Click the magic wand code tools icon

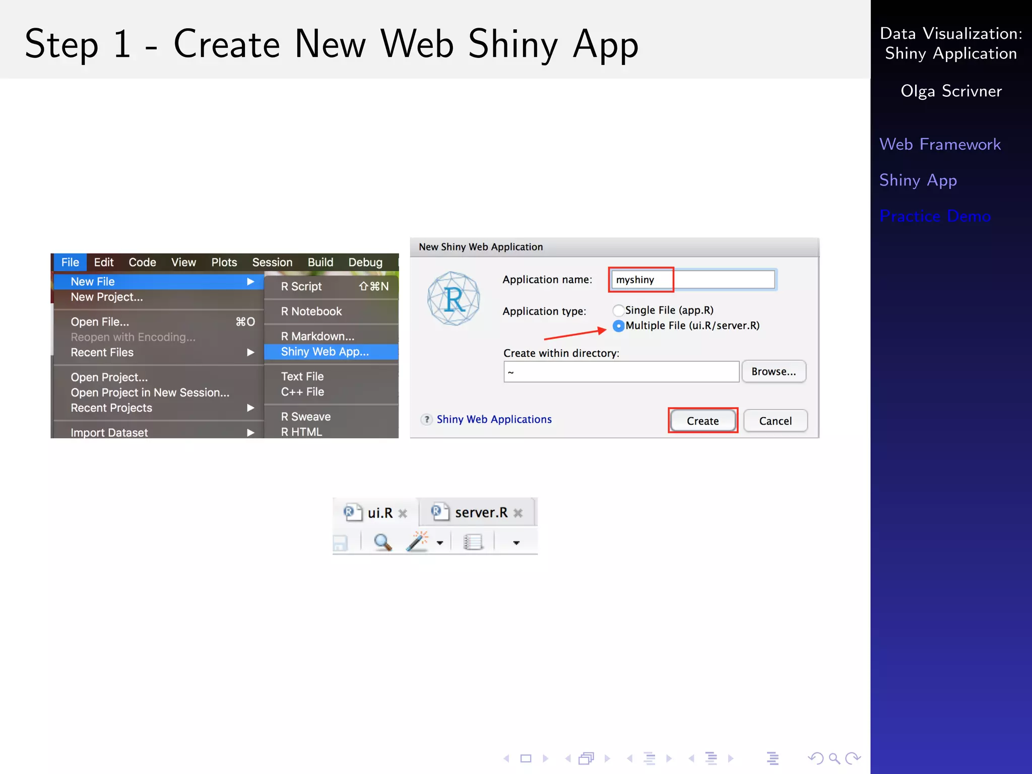point(418,542)
